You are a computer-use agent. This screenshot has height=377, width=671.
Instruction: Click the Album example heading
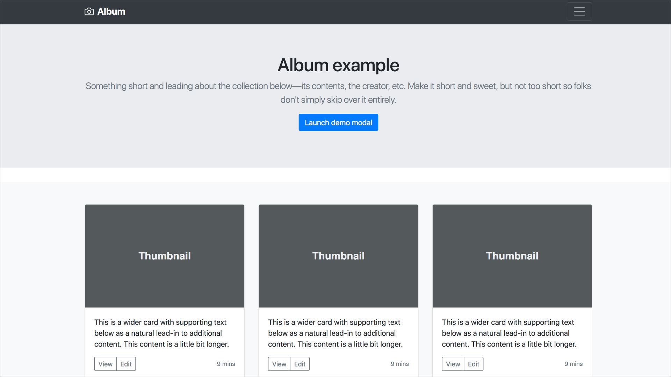tap(338, 65)
